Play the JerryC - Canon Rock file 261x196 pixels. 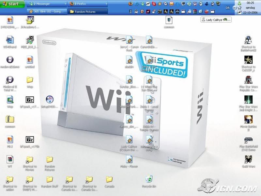pos(129,44)
